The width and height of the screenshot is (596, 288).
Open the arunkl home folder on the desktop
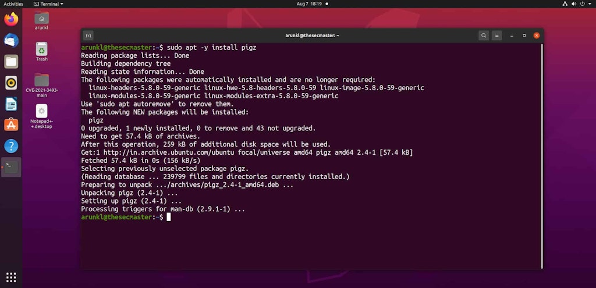[41, 20]
